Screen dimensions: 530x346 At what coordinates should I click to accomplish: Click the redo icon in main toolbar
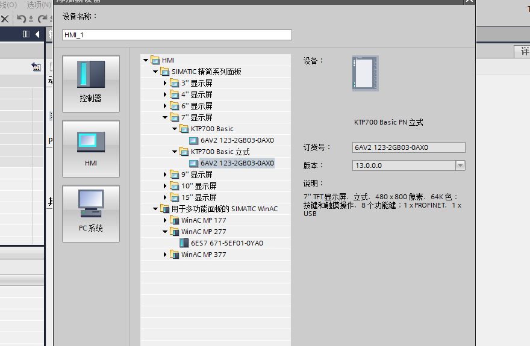42,19
